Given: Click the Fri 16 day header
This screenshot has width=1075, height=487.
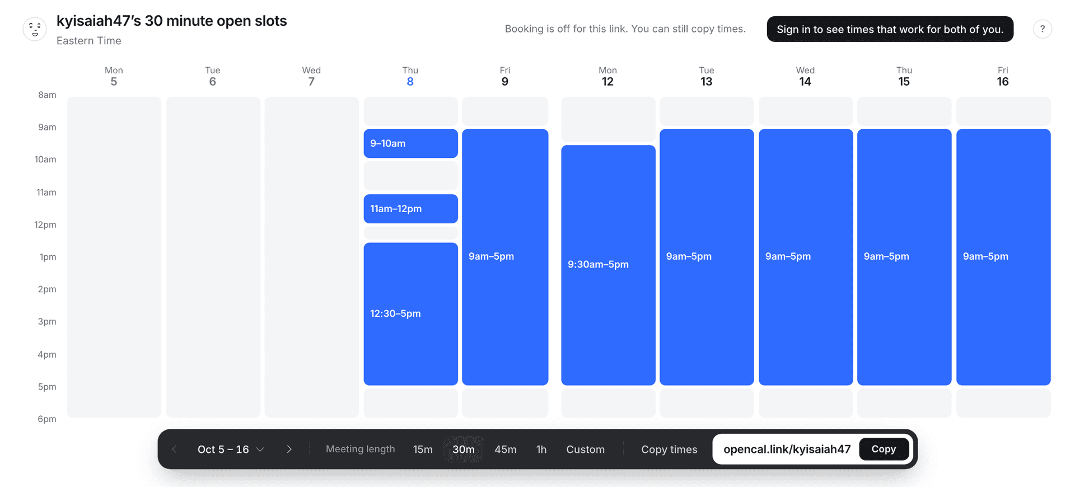Looking at the screenshot, I should tap(1003, 76).
